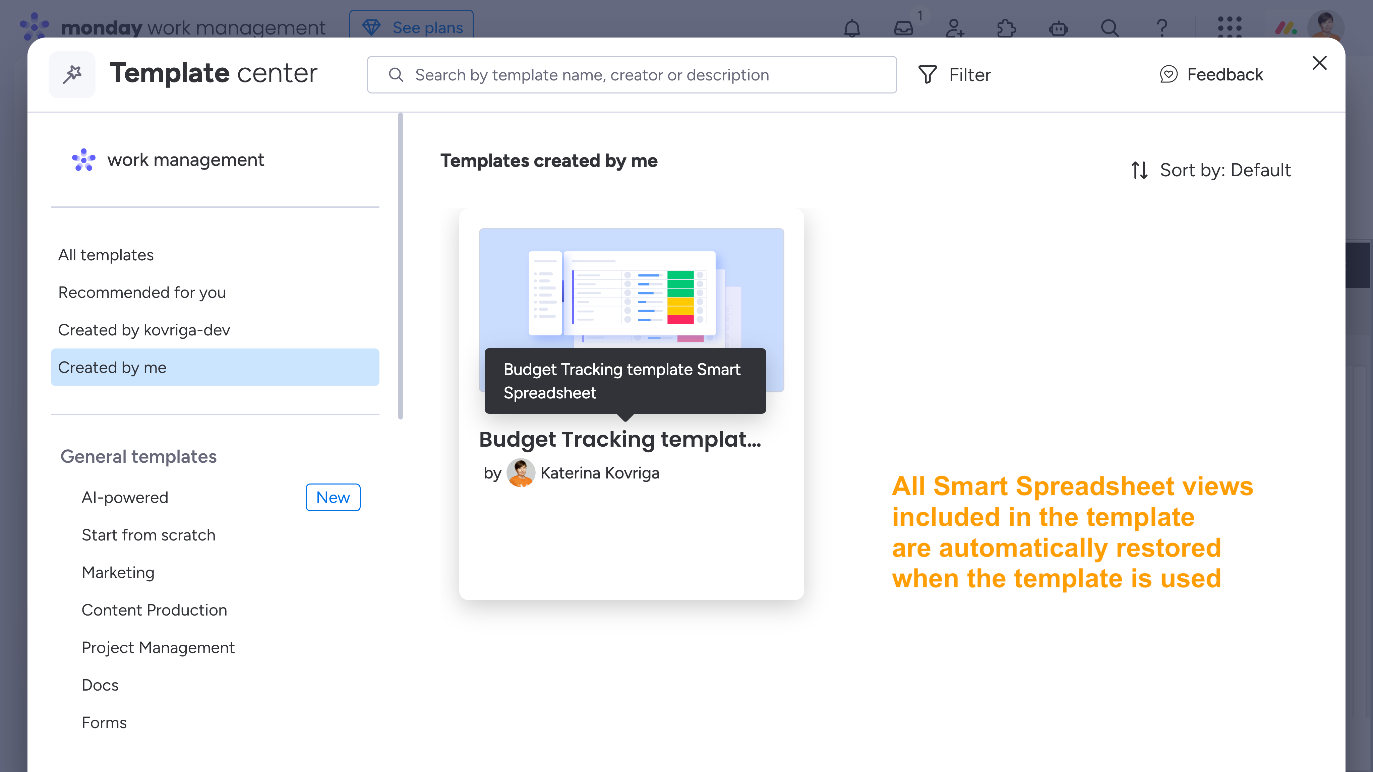This screenshot has height=772, width=1373.
Task: Open the robot automations icon
Action: point(1058,28)
